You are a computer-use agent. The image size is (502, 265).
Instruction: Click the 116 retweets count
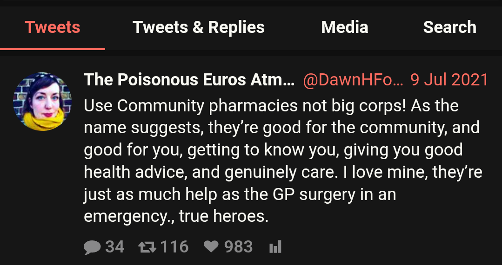tap(174, 247)
